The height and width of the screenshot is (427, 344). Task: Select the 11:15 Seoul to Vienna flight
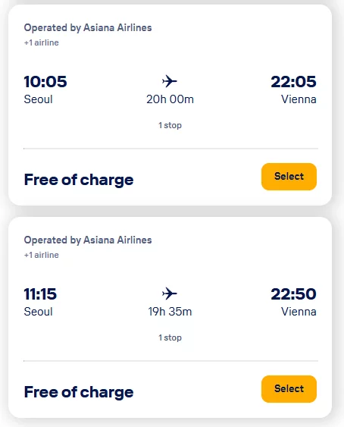289,389
